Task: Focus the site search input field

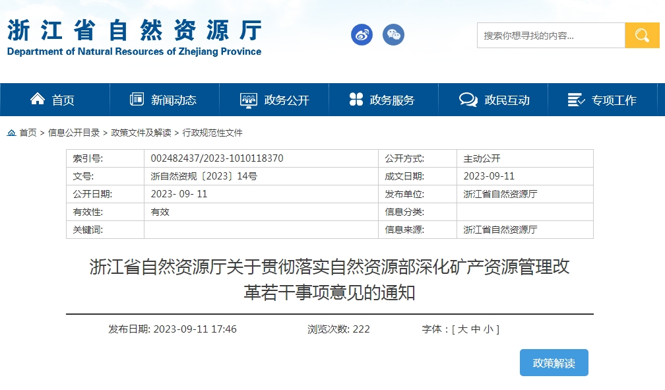Action: 551,35
